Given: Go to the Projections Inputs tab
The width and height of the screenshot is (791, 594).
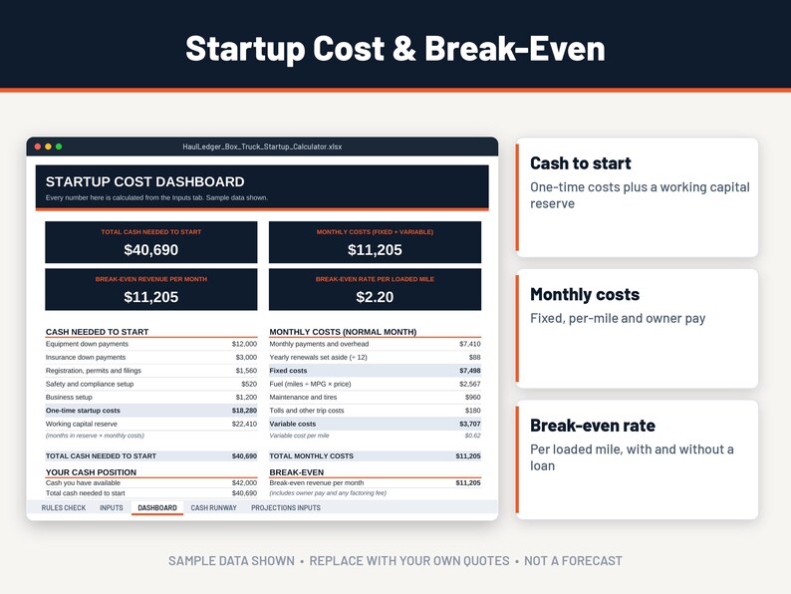Looking at the screenshot, I should click(286, 507).
